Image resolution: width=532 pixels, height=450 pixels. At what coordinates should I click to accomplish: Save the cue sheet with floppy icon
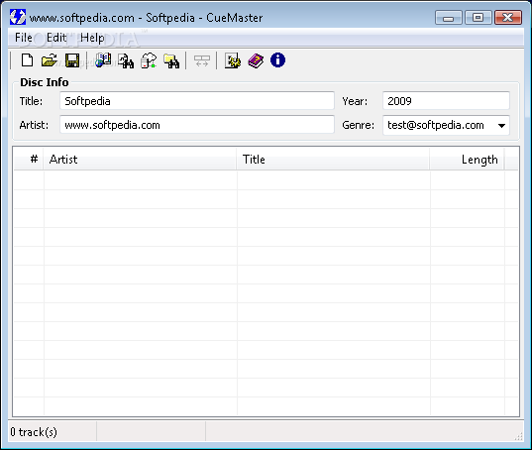tap(72, 60)
